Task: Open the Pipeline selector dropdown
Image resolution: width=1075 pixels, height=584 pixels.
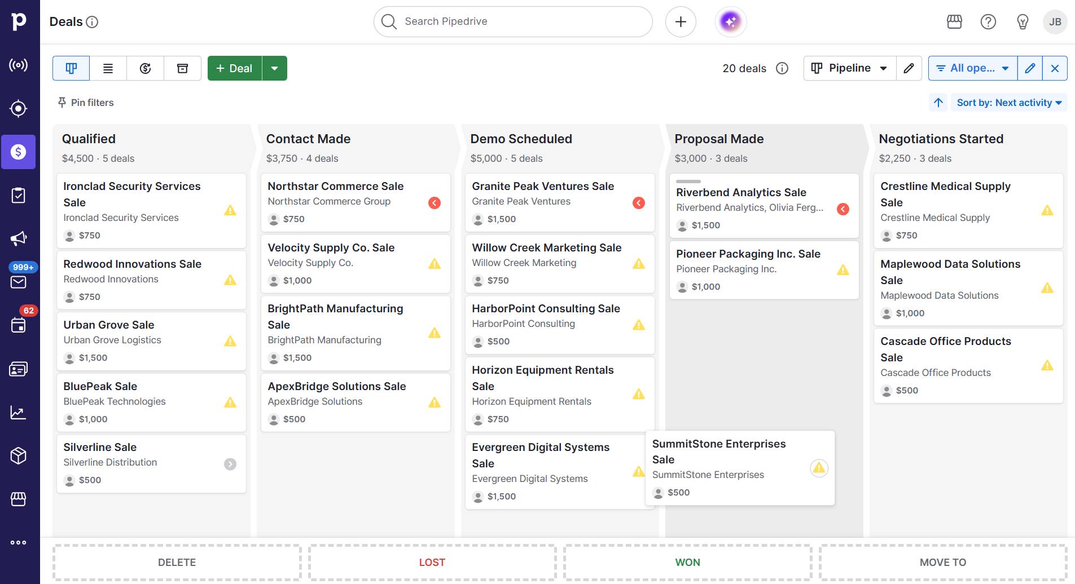Action: [850, 68]
